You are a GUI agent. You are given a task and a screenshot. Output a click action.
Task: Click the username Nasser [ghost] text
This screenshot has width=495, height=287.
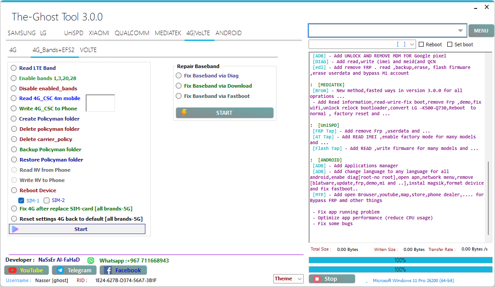coord(52,280)
